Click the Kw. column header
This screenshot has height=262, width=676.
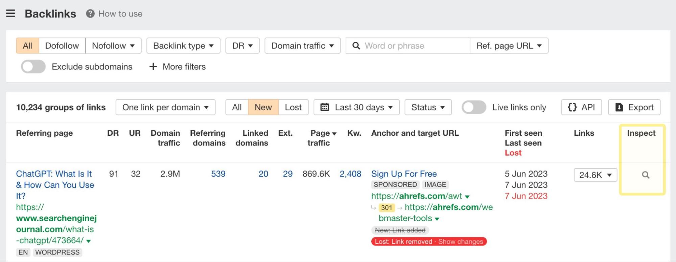coord(354,133)
